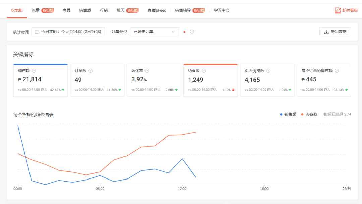Toggle the 访客数 metric card
Viewport: 362px width, 204px height.
210,80
